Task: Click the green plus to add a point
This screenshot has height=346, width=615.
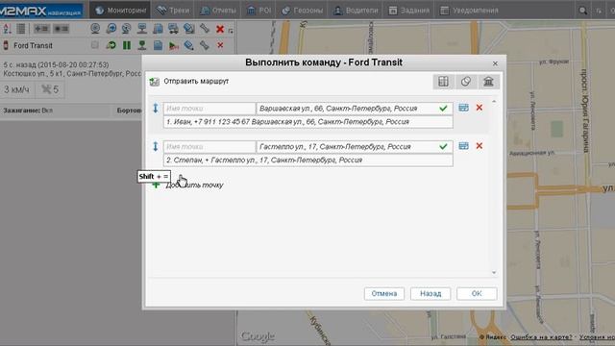Action: [x=156, y=185]
